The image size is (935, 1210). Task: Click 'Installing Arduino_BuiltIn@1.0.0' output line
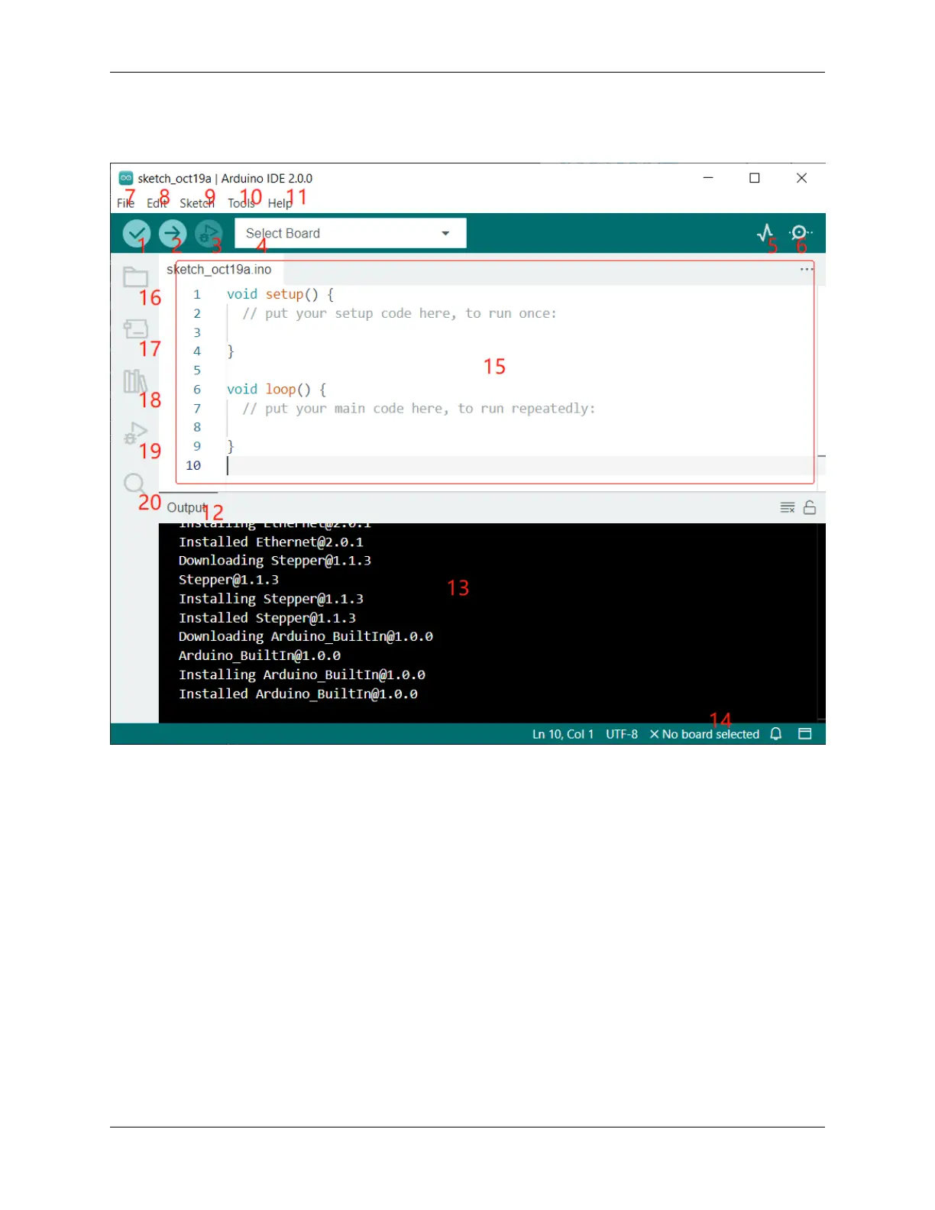click(302, 675)
